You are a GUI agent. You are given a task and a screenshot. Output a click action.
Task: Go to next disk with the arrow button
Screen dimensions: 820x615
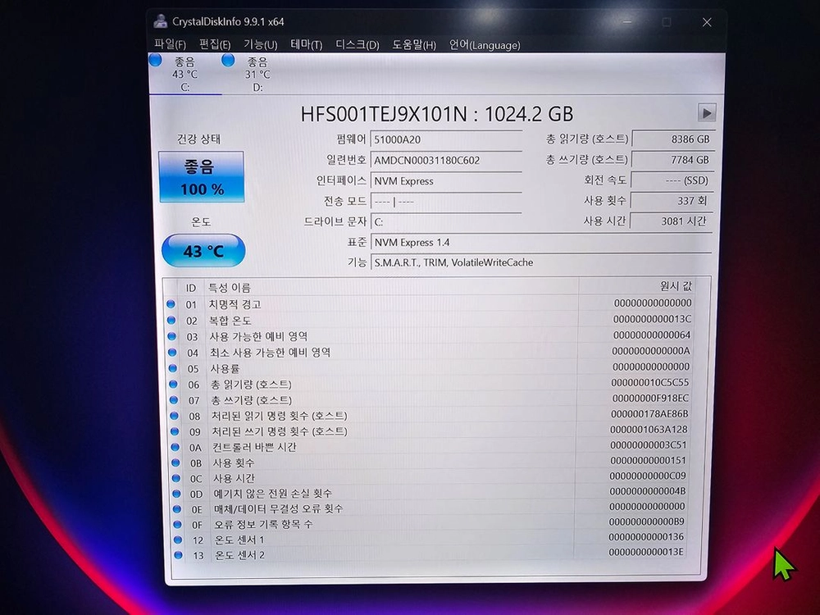coord(707,113)
